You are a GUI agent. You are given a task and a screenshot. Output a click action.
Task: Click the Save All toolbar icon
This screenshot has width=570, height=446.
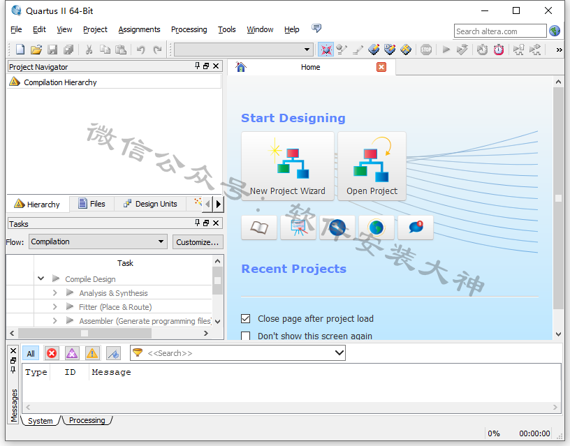click(x=68, y=50)
